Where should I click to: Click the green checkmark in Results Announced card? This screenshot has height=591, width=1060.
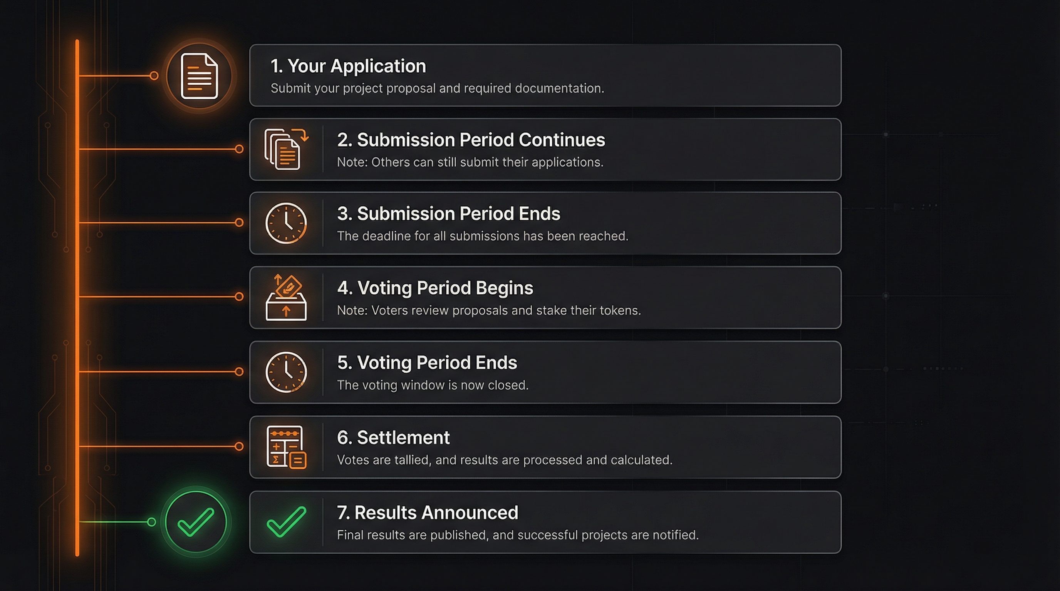[287, 522]
